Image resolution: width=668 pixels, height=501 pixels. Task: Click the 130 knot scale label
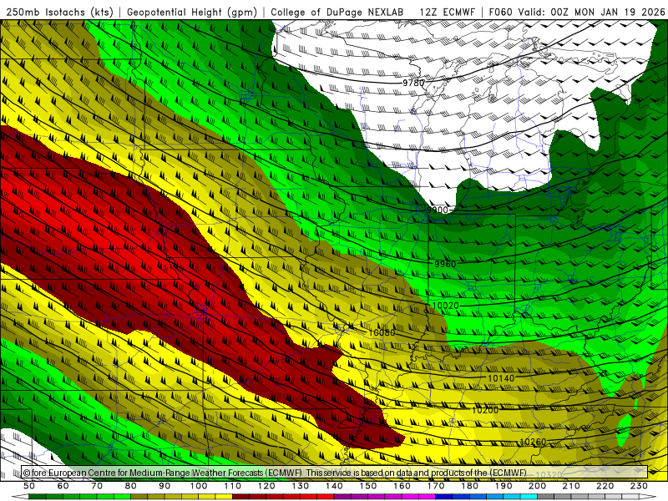pos(301,486)
